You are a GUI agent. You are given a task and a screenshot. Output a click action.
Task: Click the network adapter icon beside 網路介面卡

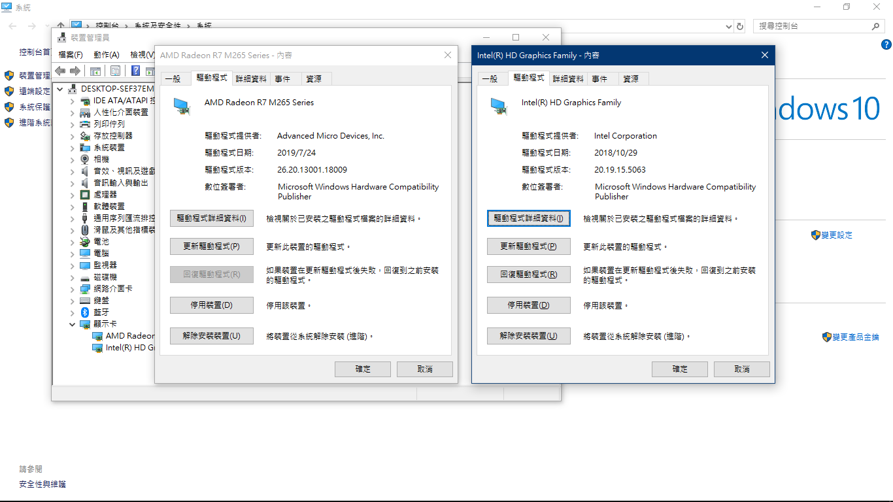click(x=85, y=289)
